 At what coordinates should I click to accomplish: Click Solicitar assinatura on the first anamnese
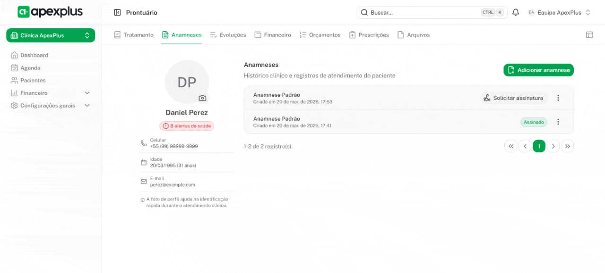pos(513,98)
